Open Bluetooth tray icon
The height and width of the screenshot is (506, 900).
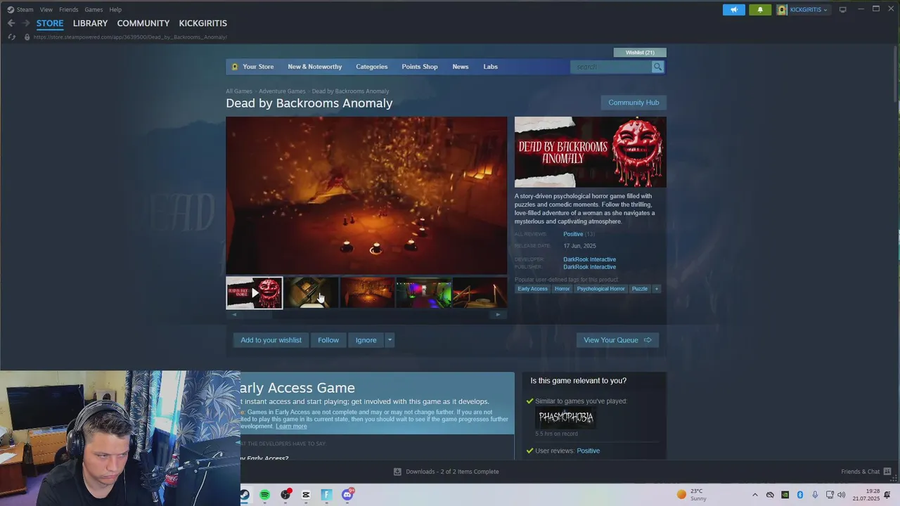(800, 495)
